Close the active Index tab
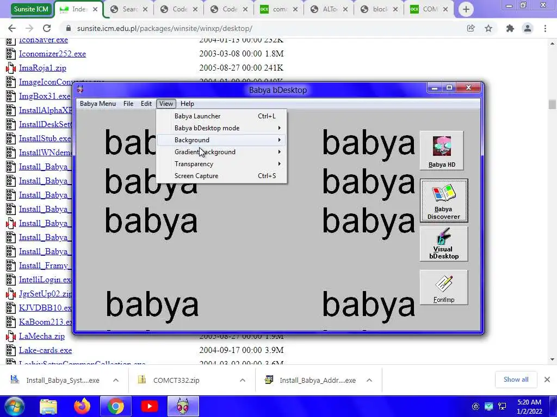The height and width of the screenshot is (417, 557). point(95,10)
